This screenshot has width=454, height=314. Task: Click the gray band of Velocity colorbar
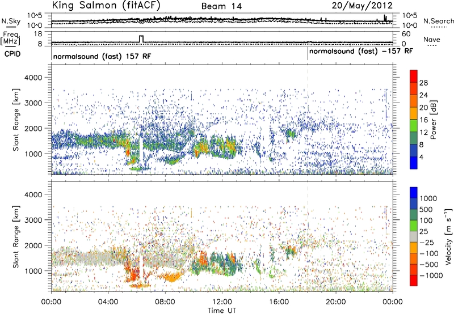coord(414,236)
